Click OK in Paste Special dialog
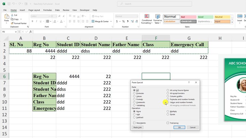The width and height of the screenshot is (246, 138). [179, 127]
